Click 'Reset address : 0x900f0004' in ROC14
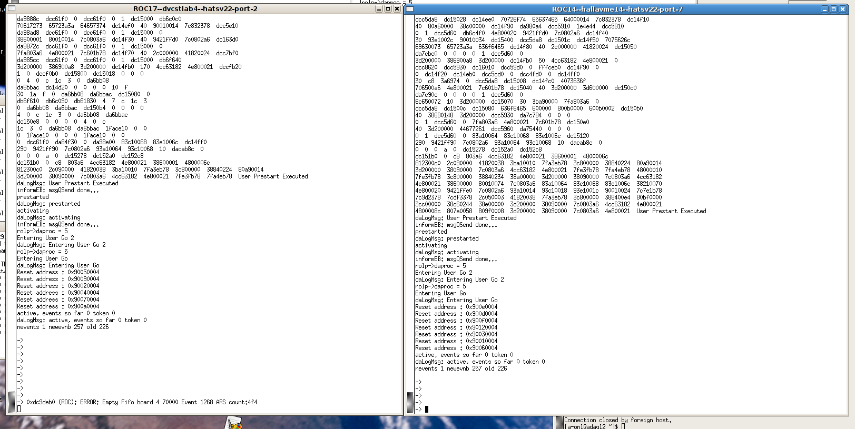 (456, 321)
